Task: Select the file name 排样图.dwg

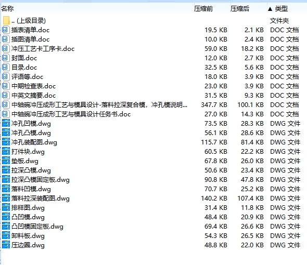Action: pyautogui.click(x=28, y=208)
